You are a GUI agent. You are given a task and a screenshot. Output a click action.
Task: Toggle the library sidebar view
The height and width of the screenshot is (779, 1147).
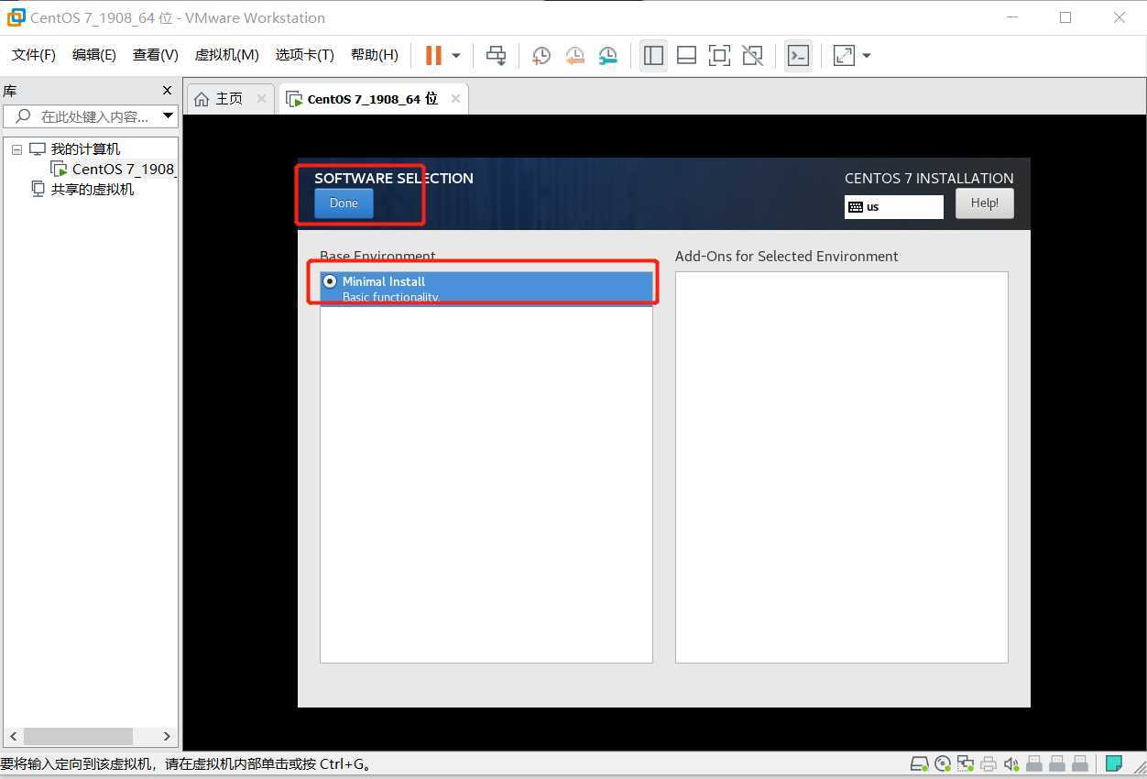(x=653, y=56)
